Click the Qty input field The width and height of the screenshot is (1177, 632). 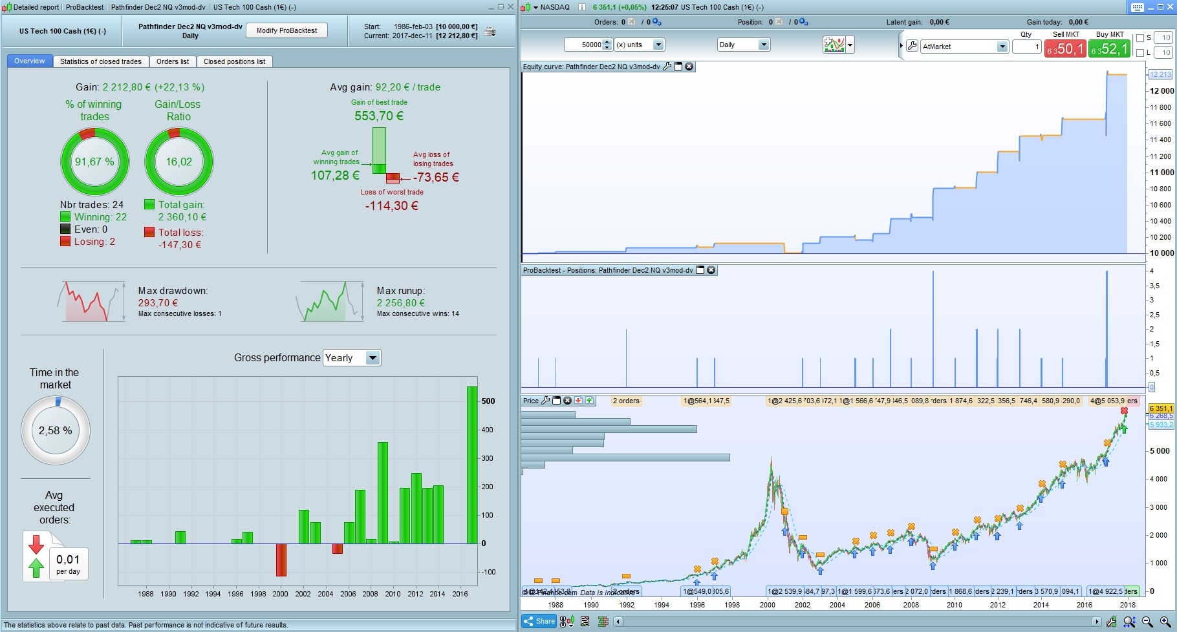coord(1026,47)
